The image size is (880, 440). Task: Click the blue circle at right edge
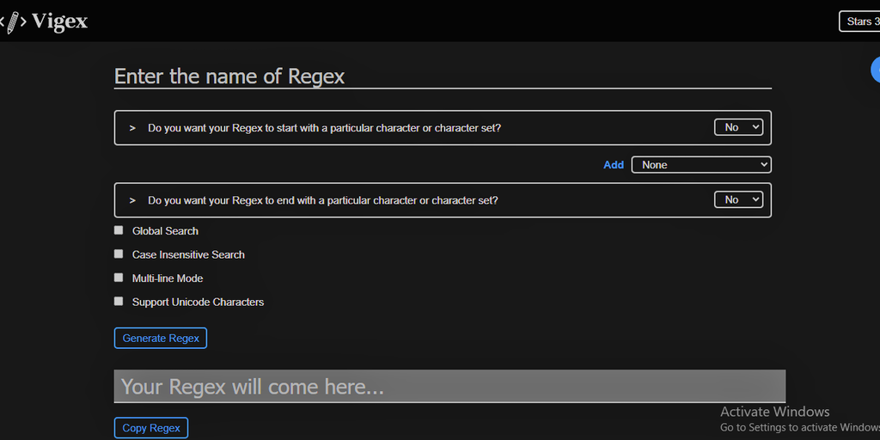tap(876, 70)
